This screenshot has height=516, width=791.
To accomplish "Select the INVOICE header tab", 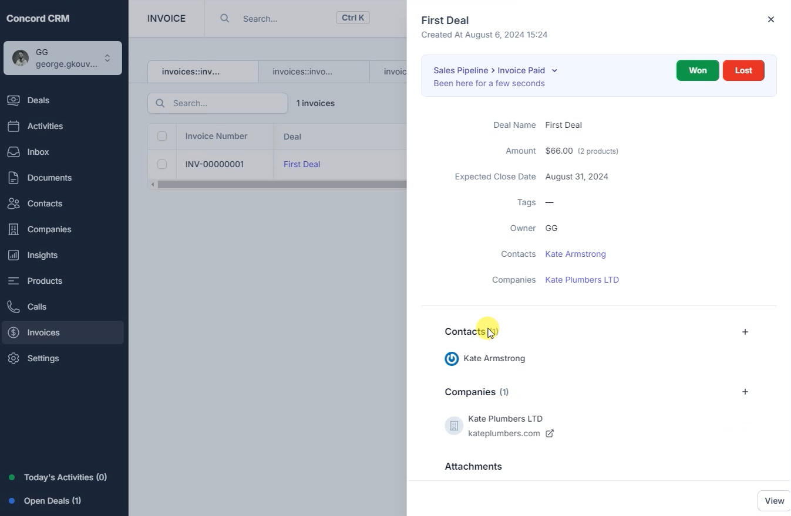I will [166, 18].
